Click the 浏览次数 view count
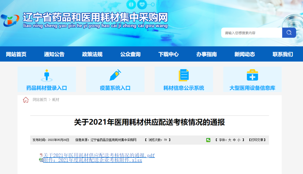This screenshot has width=303, height=174. (158, 140)
